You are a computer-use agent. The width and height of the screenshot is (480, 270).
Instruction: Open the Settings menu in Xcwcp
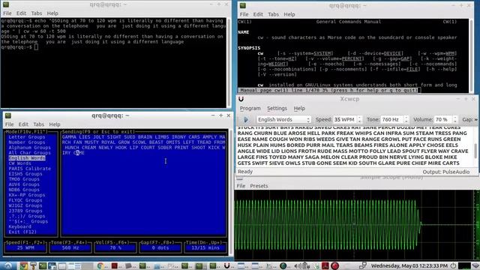click(x=277, y=108)
